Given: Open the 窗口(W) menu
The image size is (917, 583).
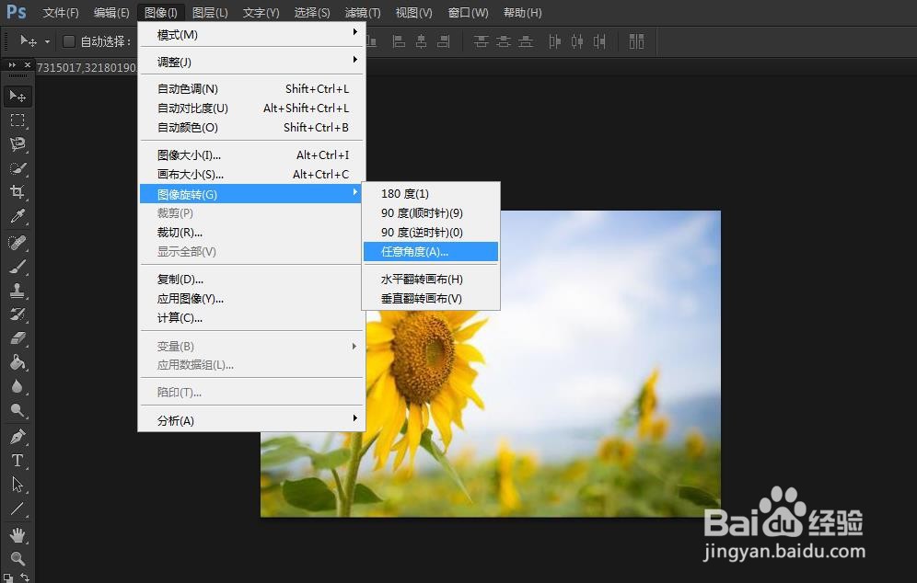Looking at the screenshot, I should tap(468, 12).
